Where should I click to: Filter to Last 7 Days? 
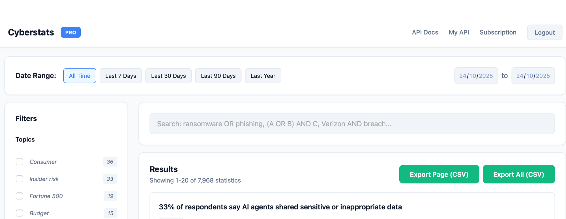(121, 76)
